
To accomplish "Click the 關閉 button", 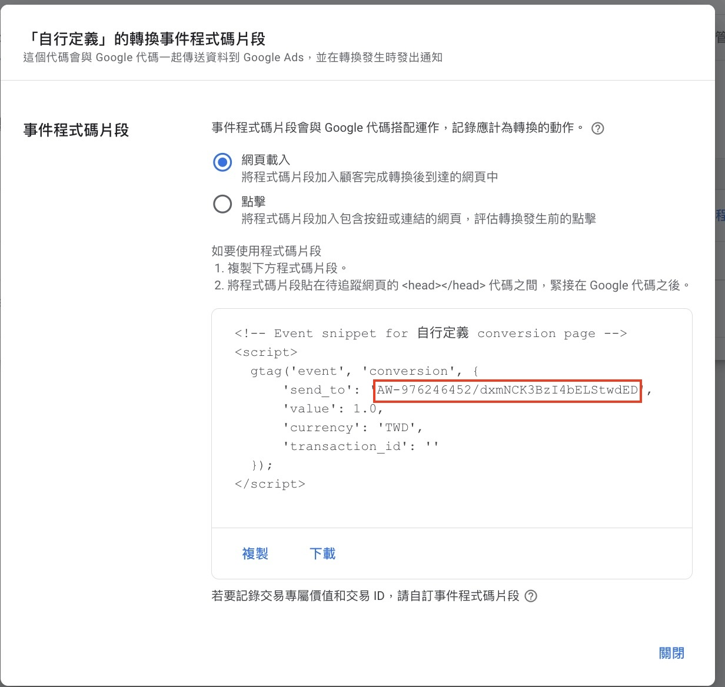I will click(671, 653).
